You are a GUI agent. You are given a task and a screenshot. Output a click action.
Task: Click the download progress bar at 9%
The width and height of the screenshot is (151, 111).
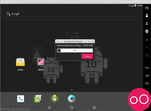(75, 50)
